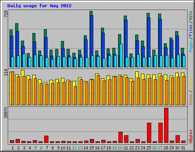Select the blue Files bar for day 25

149,37
